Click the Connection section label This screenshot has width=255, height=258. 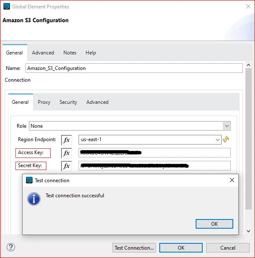pyautogui.click(x=18, y=80)
